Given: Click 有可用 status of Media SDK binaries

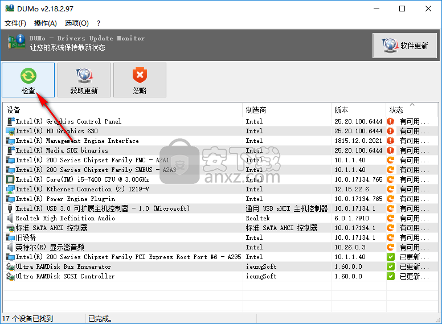Looking at the screenshot, I should (414, 150).
